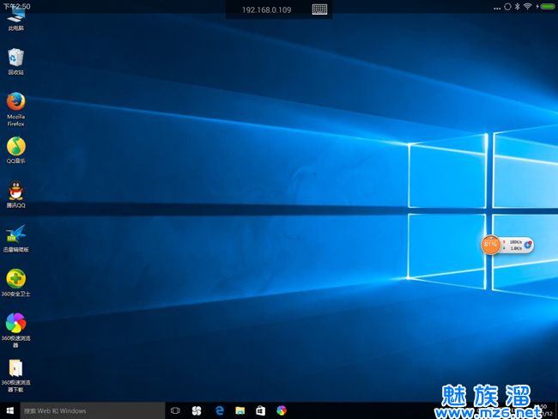Launch Microsoft Edge from taskbar
This screenshot has height=419, width=558.
tap(220, 410)
